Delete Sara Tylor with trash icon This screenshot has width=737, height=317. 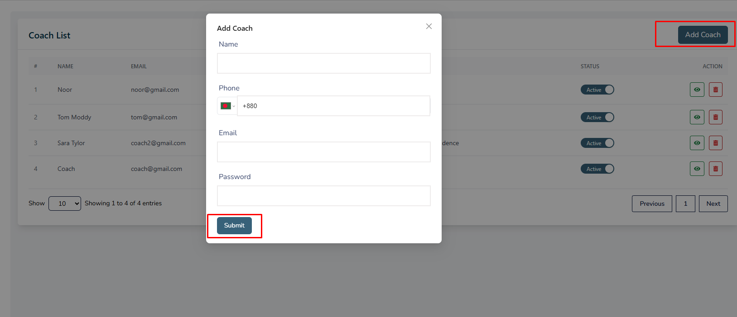point(716,143)
